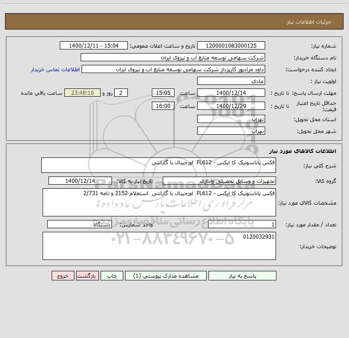Click label 'تعداد / مقدار مورد نیاز:'
The width and height of the screenshot is (349, 338).
pos(311,225)
